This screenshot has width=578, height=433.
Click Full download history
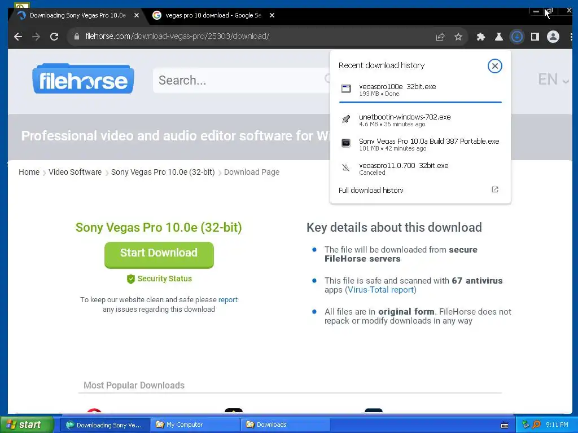click(x=371, y=191)
